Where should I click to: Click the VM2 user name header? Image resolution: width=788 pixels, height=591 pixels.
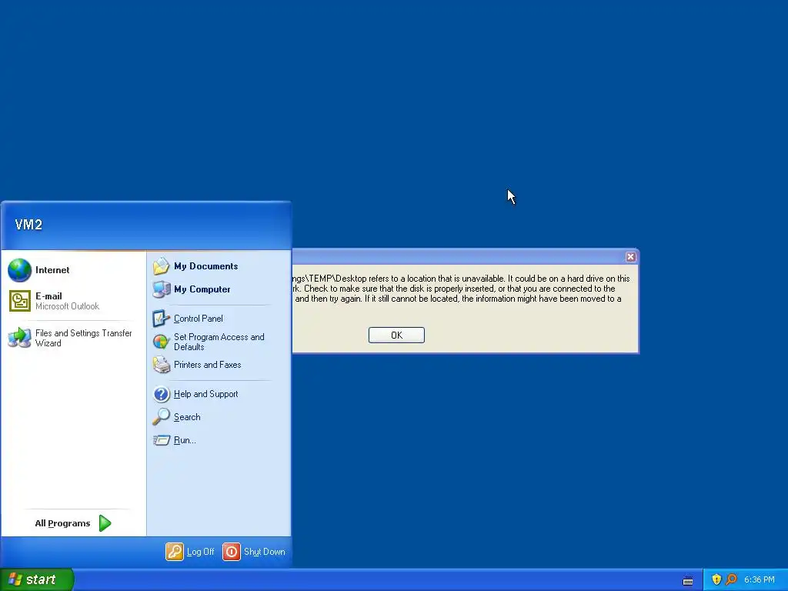point(28,225)
